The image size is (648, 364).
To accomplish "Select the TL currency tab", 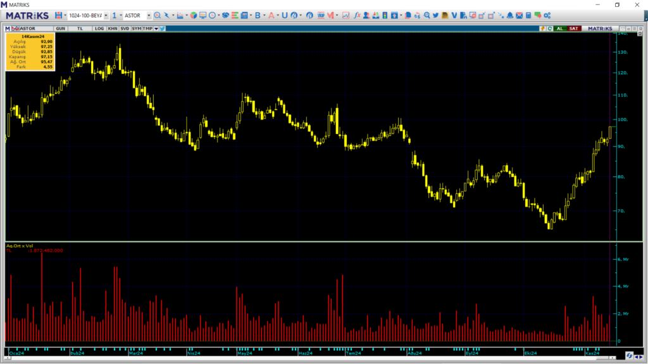I will point(80,28).
